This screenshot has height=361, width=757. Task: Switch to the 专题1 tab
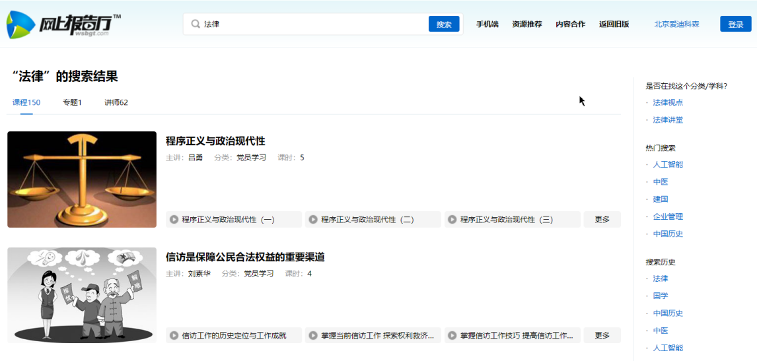pos(72,102)
